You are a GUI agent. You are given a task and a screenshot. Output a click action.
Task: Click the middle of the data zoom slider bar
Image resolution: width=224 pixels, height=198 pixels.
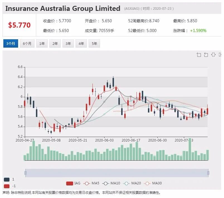point(117,173)
